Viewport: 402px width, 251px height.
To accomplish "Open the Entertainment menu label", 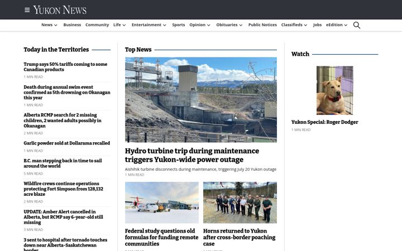I will (146, 25).
